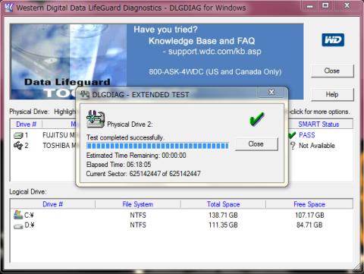Click the FUJITSU model name text

coord(59,135)
